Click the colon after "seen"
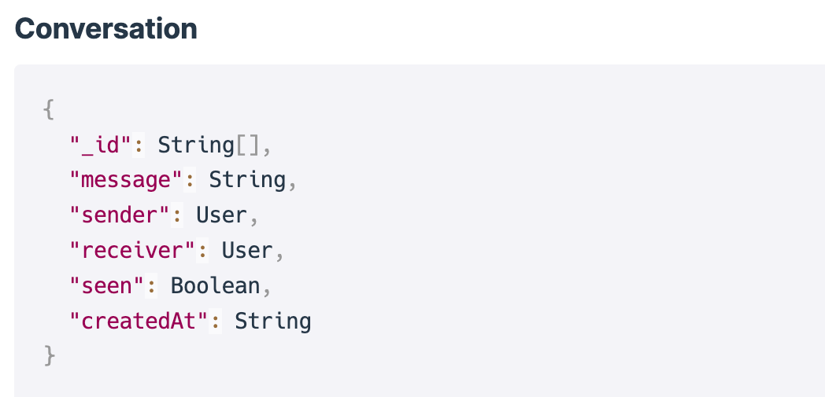This screenshot has height=397, width=825. (x=151, y=287)
